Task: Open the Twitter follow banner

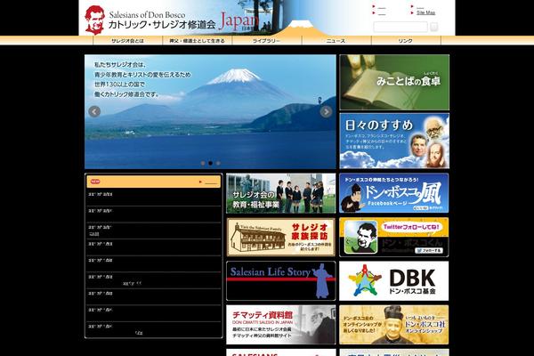Action: pyautogui.click(x=394, y=237)
